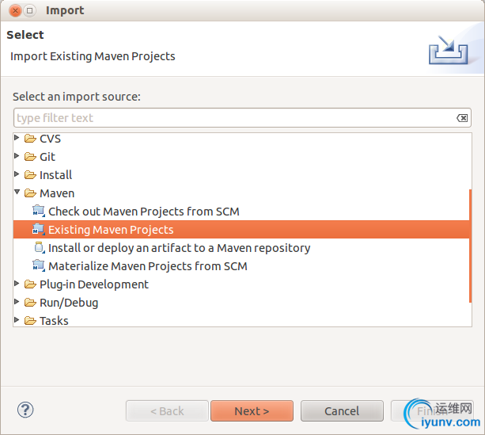Screen dimensions: 485x435
Task: Click the CVS folder icon
Action: coord(30,139)
